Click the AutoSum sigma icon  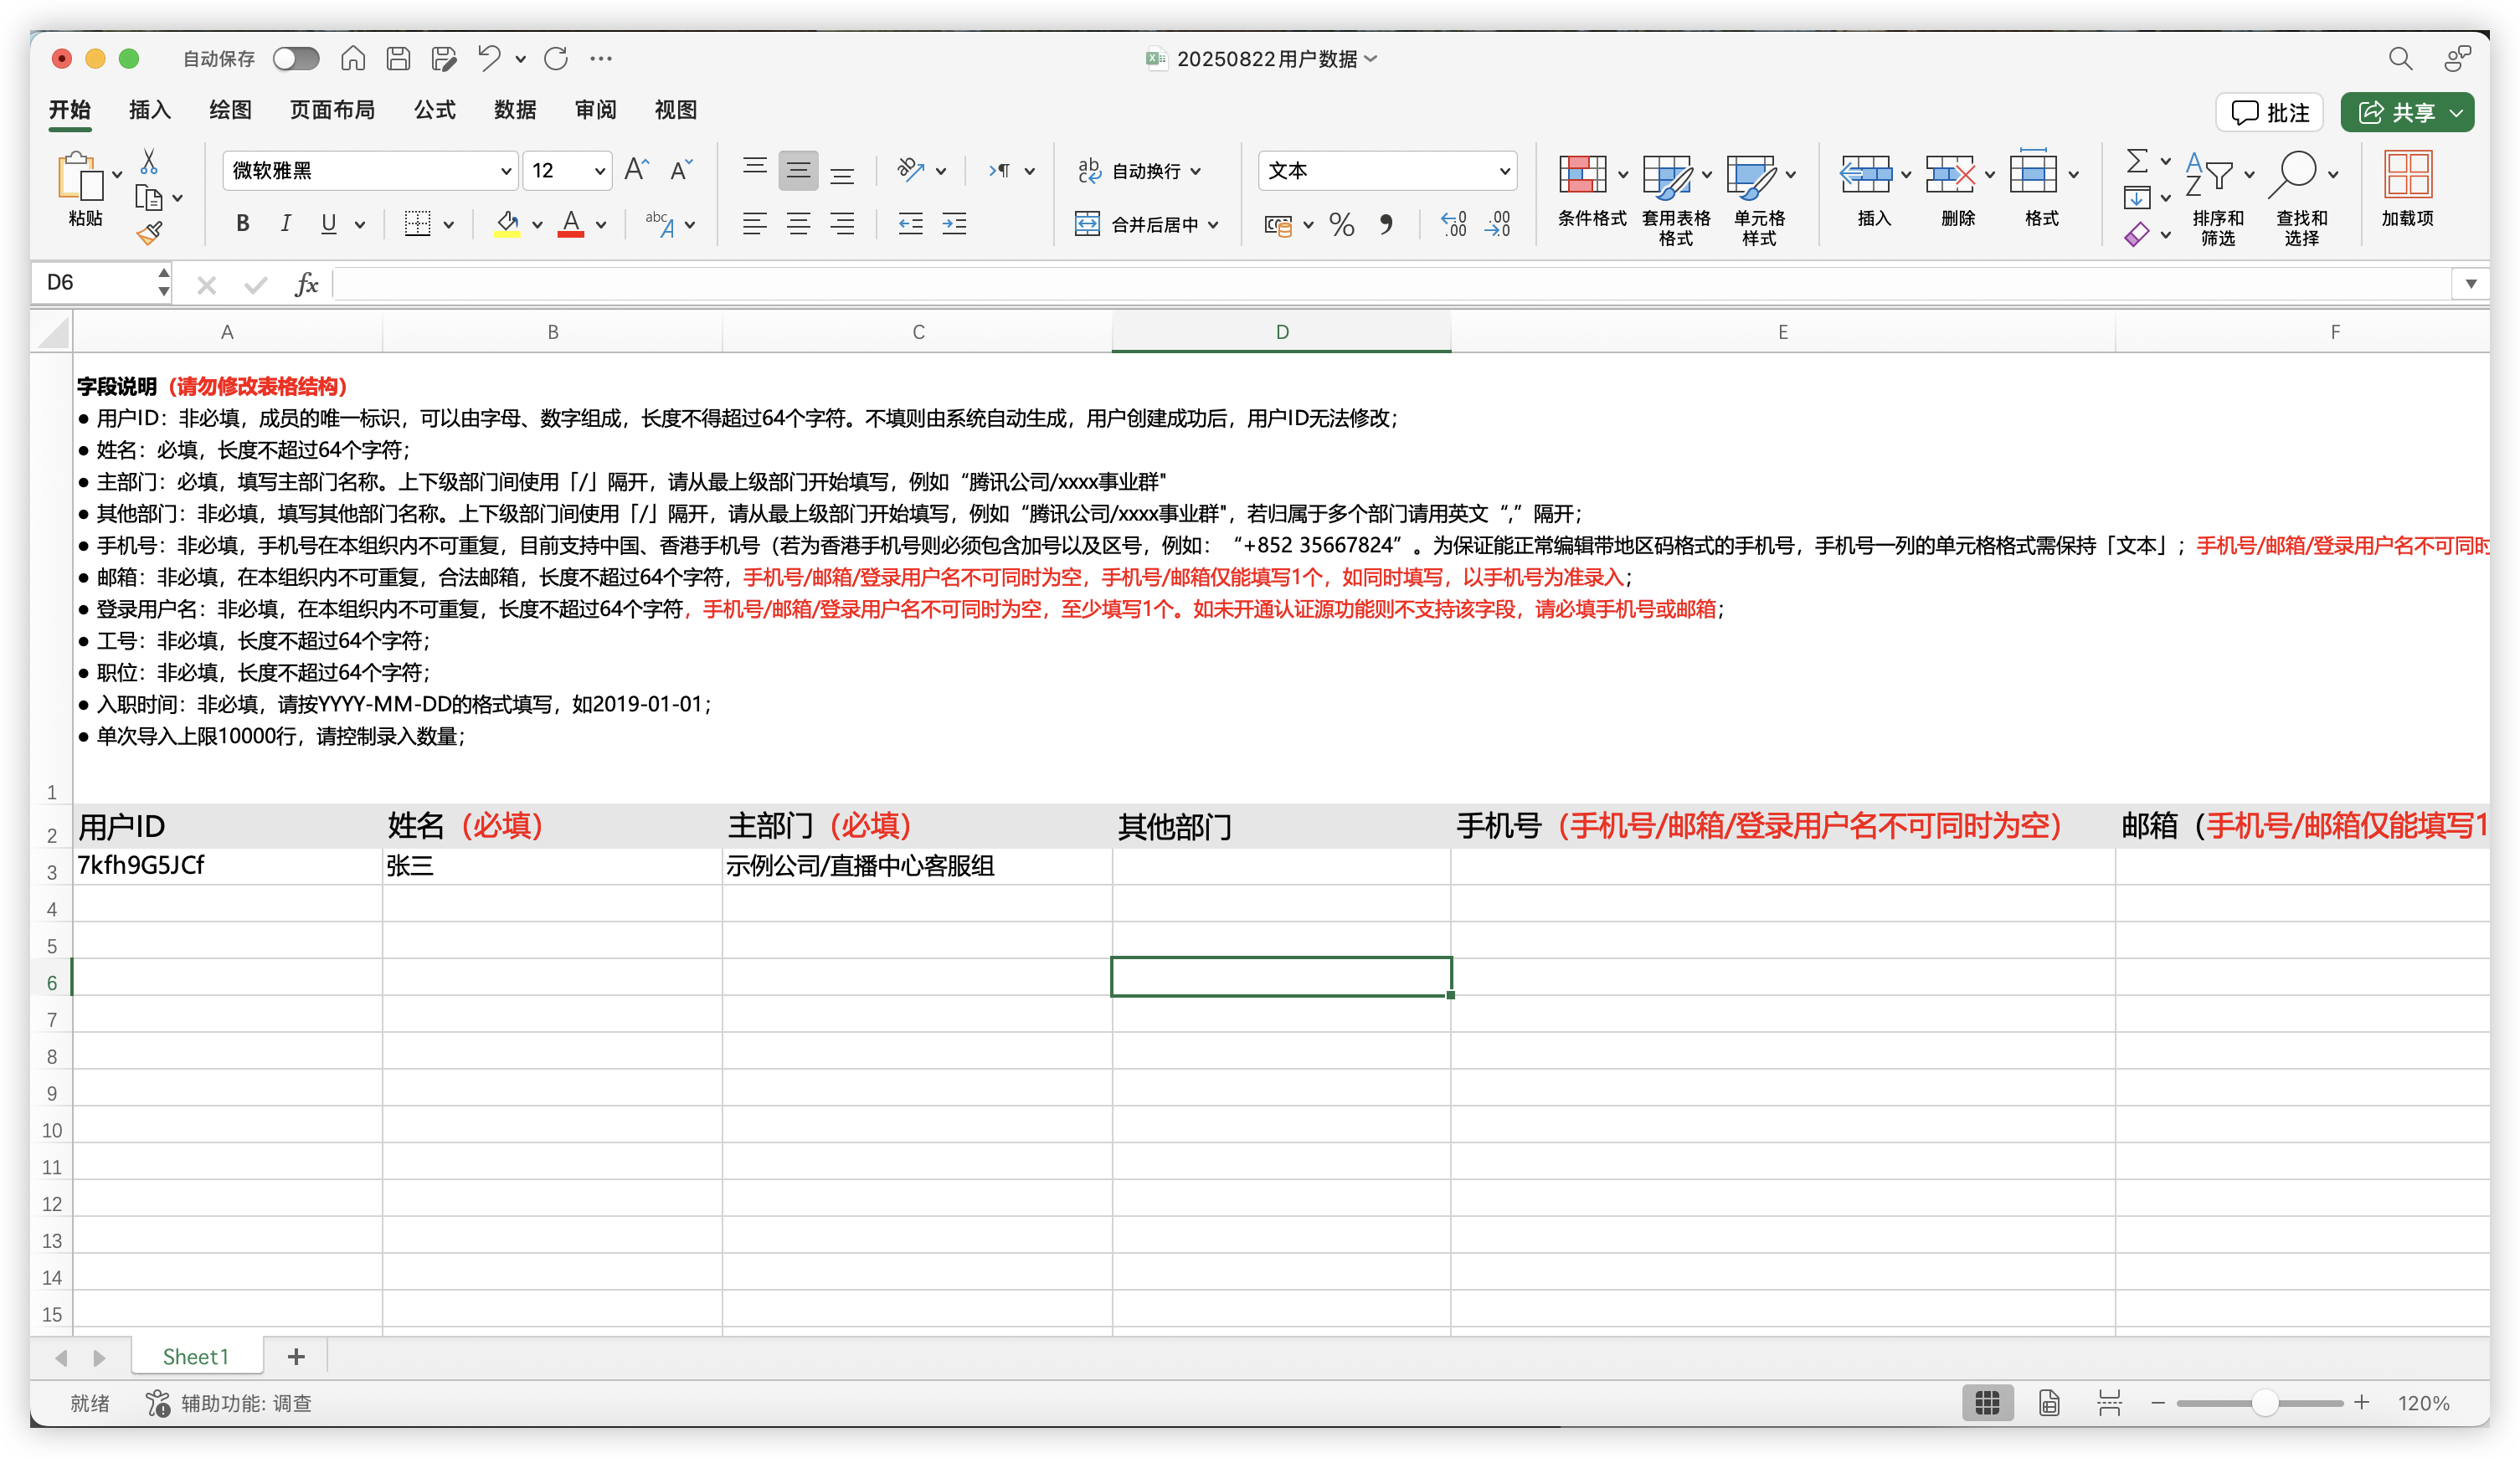click(x=2136, y=161)
